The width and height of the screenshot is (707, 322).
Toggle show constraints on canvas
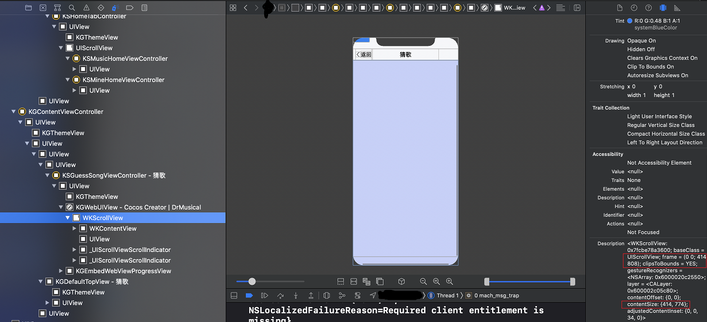click(x=353, y=281)
